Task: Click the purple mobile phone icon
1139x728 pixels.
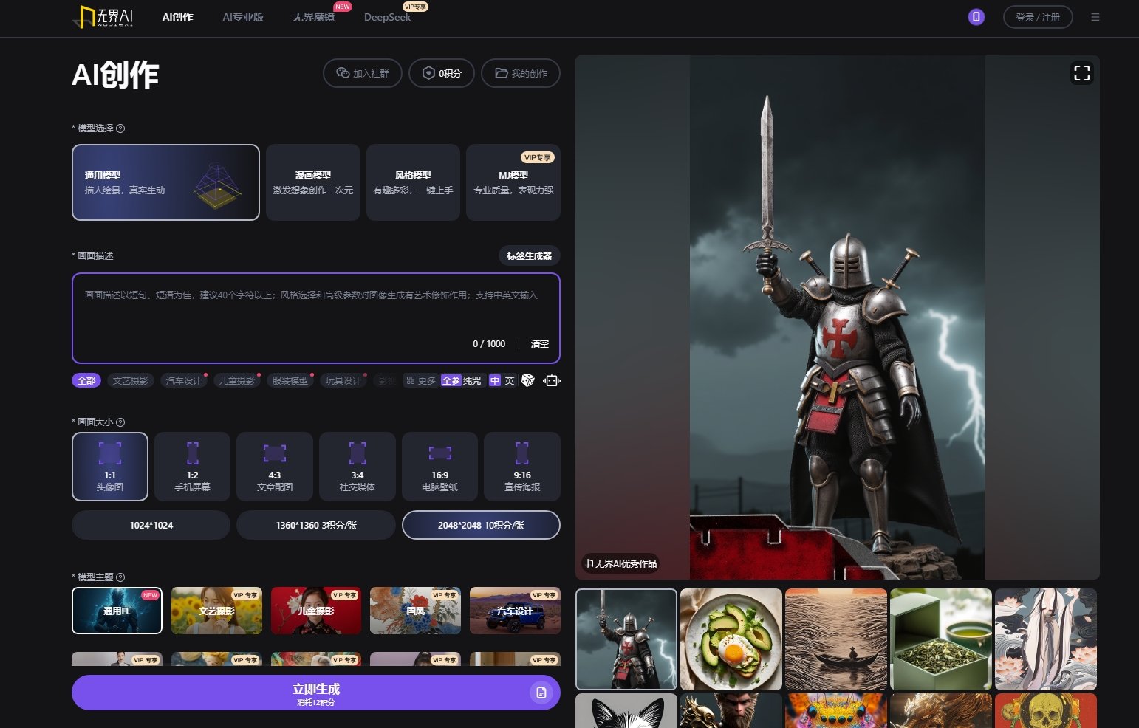Action: (976, 17)
